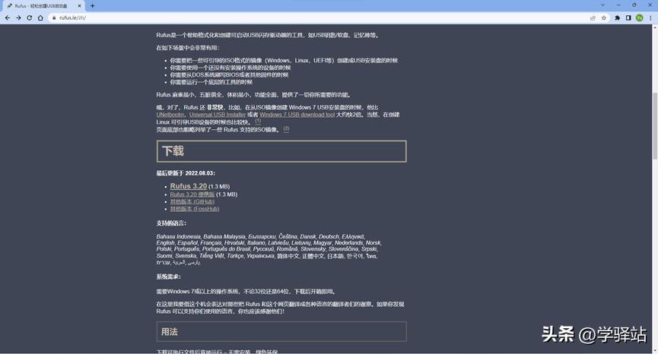Screen dimensions: 658x354
Task: Open Windows 7 USB download tool link
Action: [x=297, y=115]
